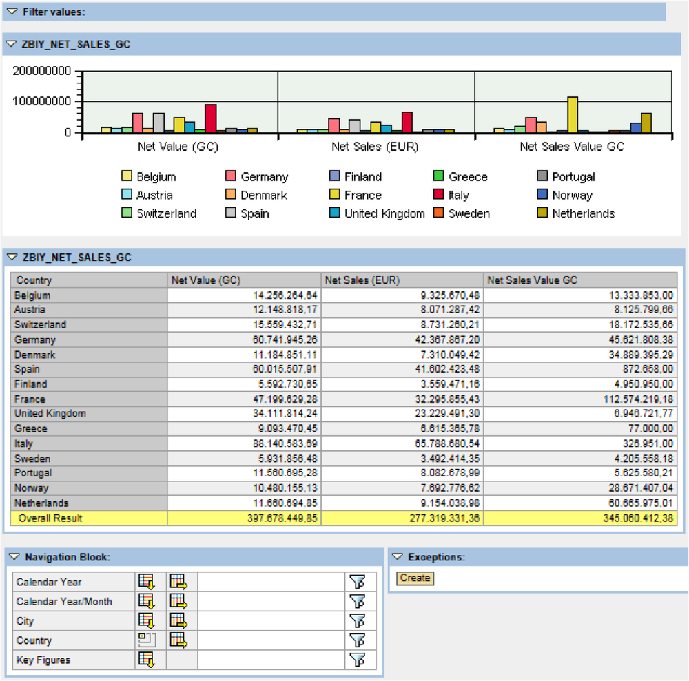Add Key Figures to rows drilldown
Image resolution: width=689 pixels, height=681 pixels.
click(x=146, y=660)
